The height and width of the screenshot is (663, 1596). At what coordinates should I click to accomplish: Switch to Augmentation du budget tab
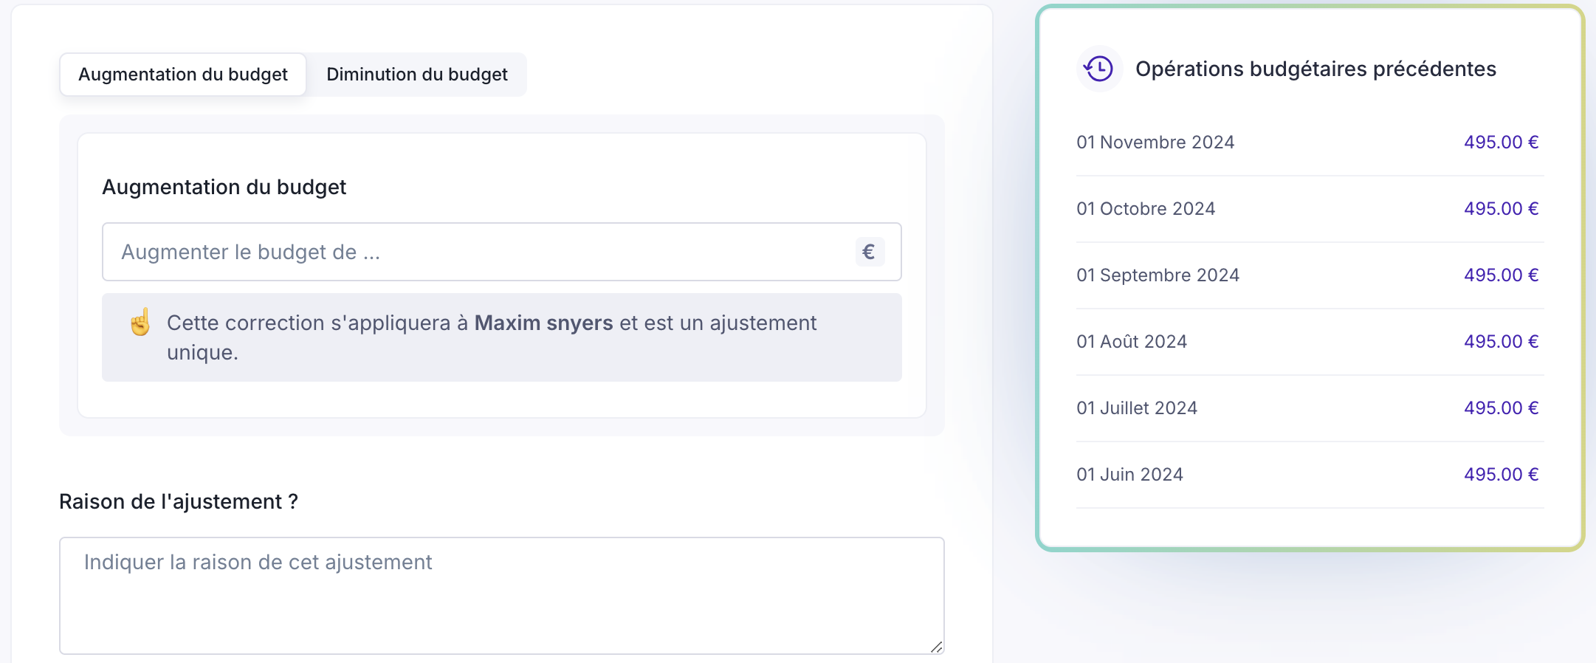point(183,75)
